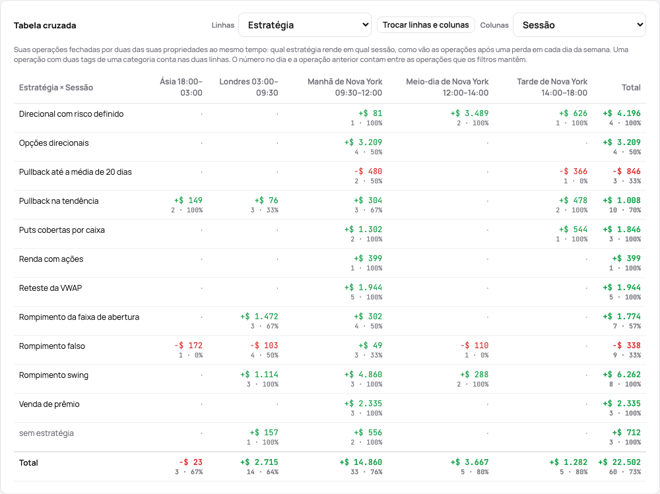Select the Rompimento falso row label

(51, 346)
